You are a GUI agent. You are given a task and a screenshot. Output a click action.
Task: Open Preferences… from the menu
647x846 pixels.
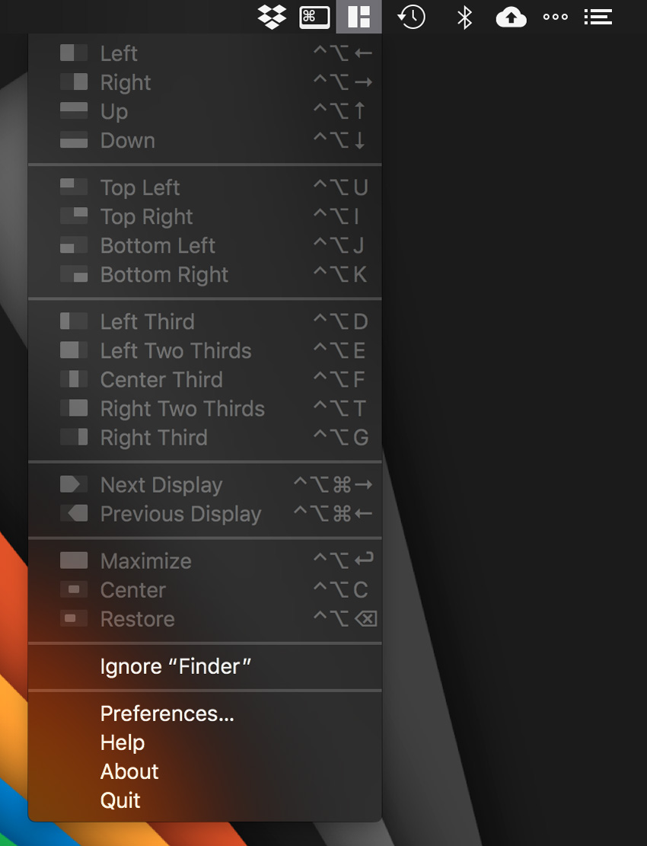coord(167,714)
